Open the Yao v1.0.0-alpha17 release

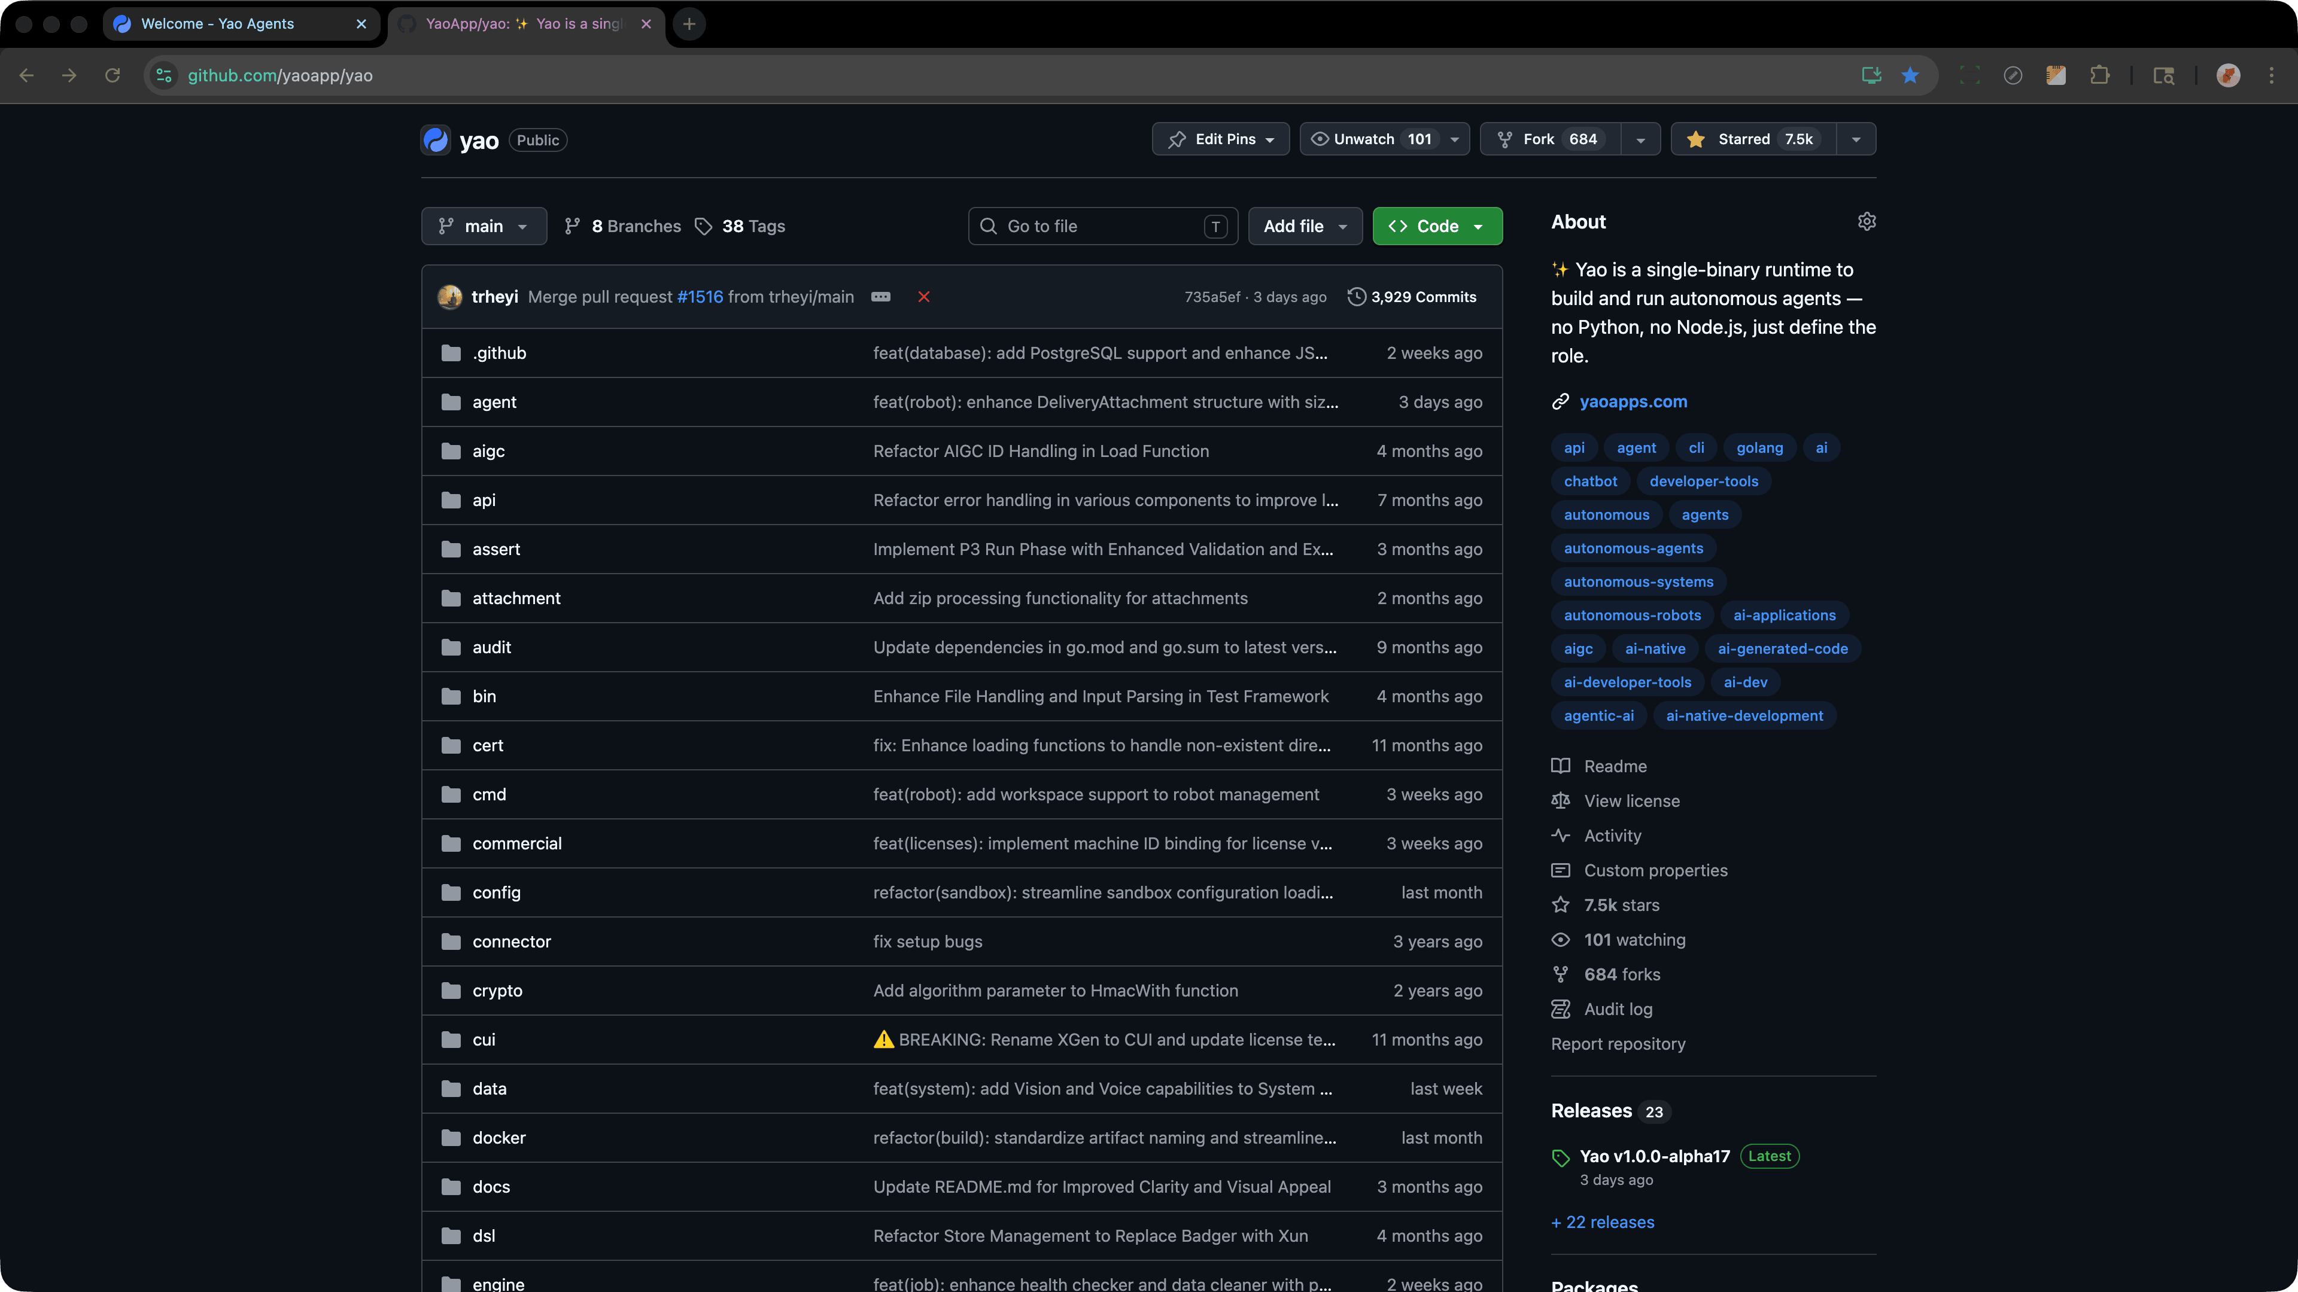[x=1654, y=1156]
